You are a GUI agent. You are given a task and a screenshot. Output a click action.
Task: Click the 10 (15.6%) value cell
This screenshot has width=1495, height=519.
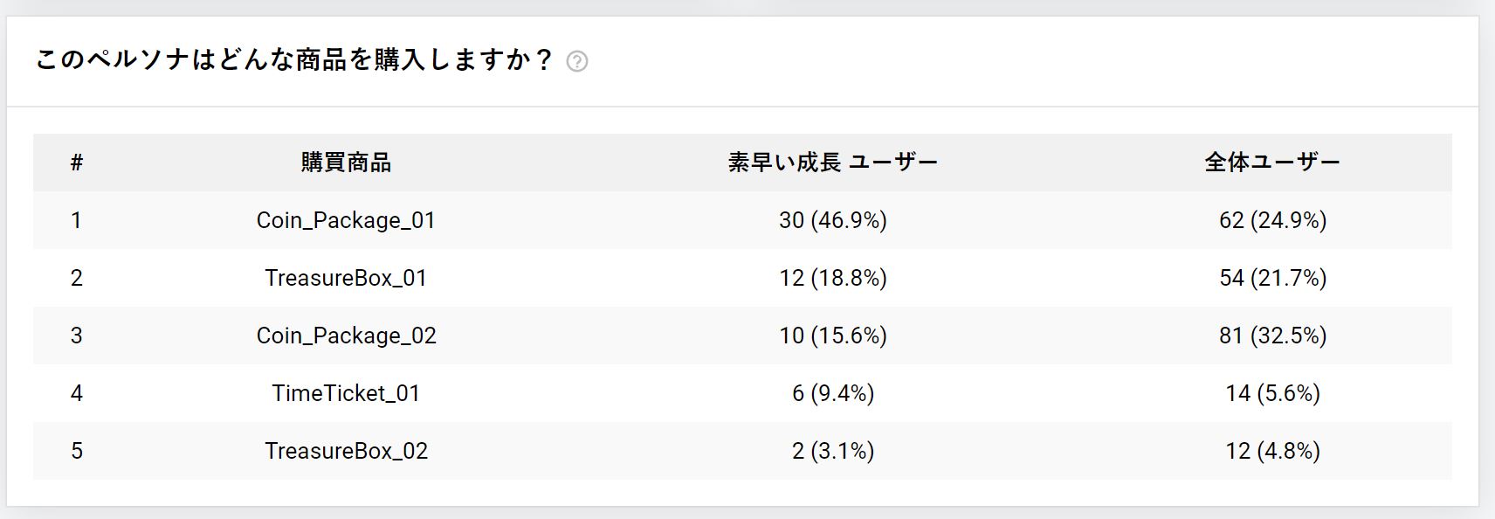[833, 336]
